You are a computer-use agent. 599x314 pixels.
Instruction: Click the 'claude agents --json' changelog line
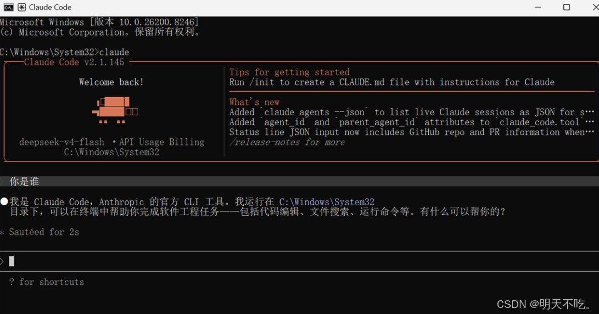tap(412, 112)
